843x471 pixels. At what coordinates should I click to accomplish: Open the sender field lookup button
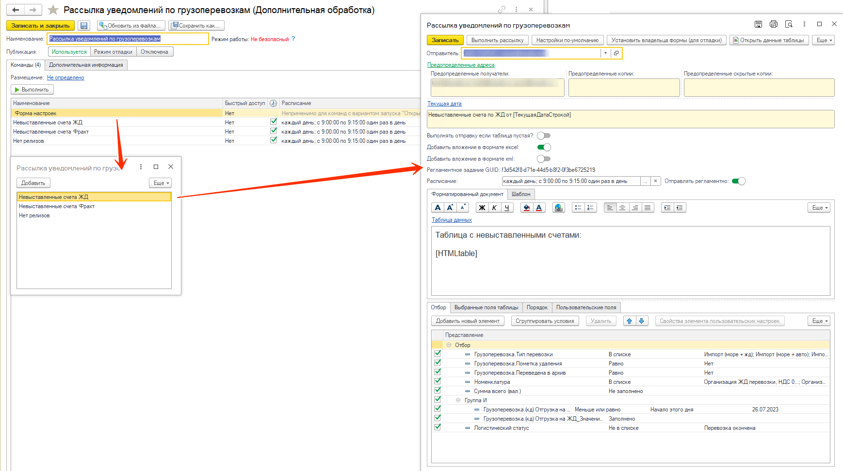[616, 53]
